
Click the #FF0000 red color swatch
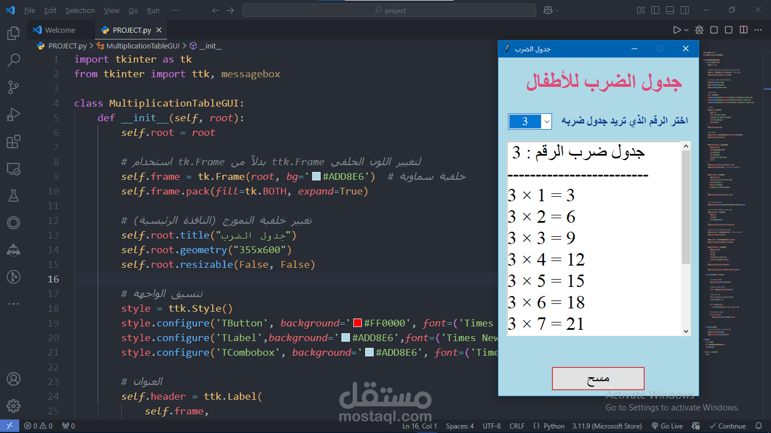[357, 323]
